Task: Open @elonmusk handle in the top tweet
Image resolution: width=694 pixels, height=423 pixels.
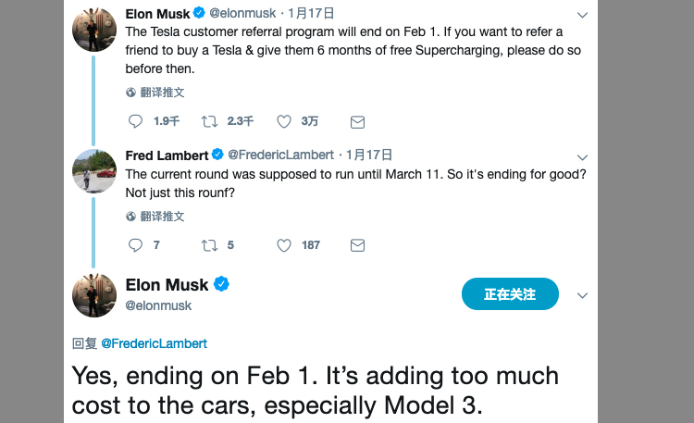Action: (x=242, y=13)
